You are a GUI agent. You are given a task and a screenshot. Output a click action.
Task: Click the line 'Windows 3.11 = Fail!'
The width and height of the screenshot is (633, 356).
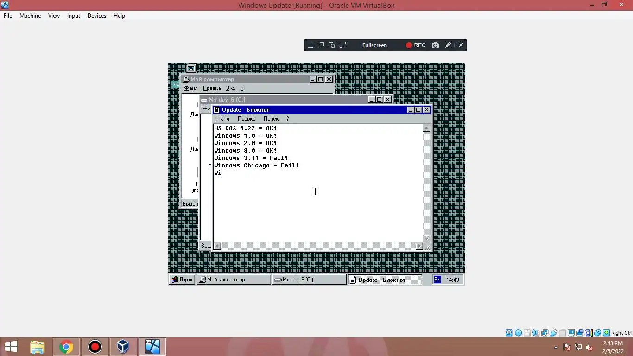coord(251,158)
